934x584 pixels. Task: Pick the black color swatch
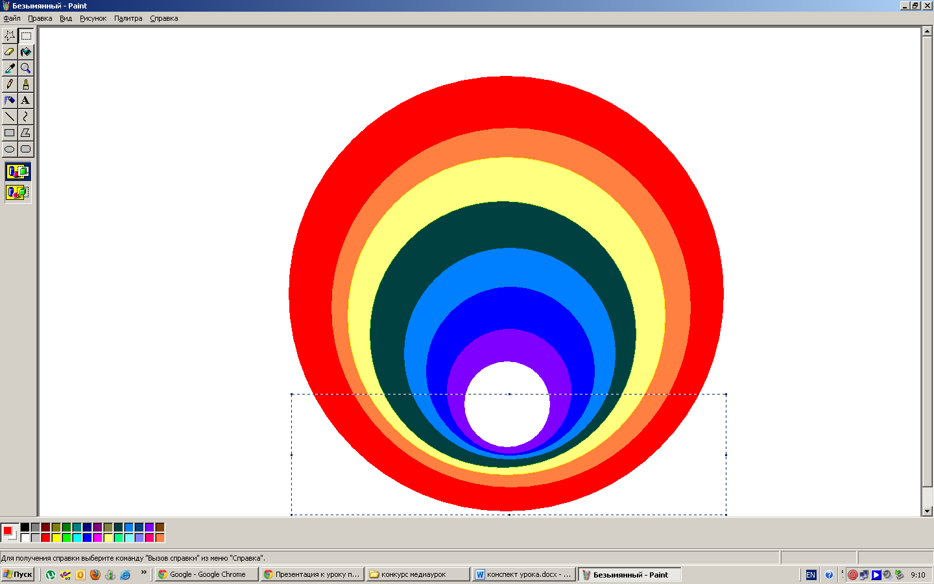[x=25, y=528]
